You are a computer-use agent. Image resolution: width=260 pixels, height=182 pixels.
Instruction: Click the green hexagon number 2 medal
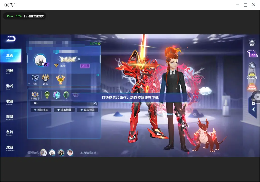(x=66, y=95)
